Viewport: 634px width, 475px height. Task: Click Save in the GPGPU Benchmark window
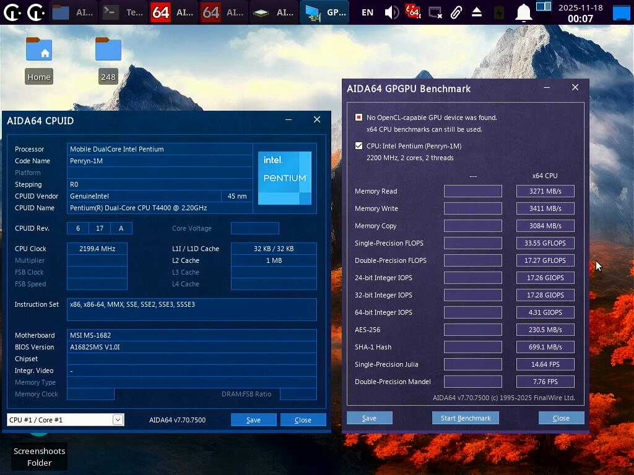(369, 418)
